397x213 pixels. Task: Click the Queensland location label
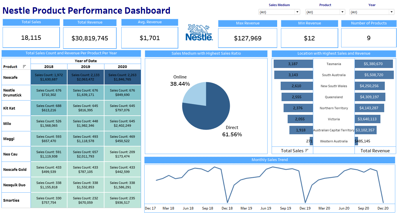[334, 97]
